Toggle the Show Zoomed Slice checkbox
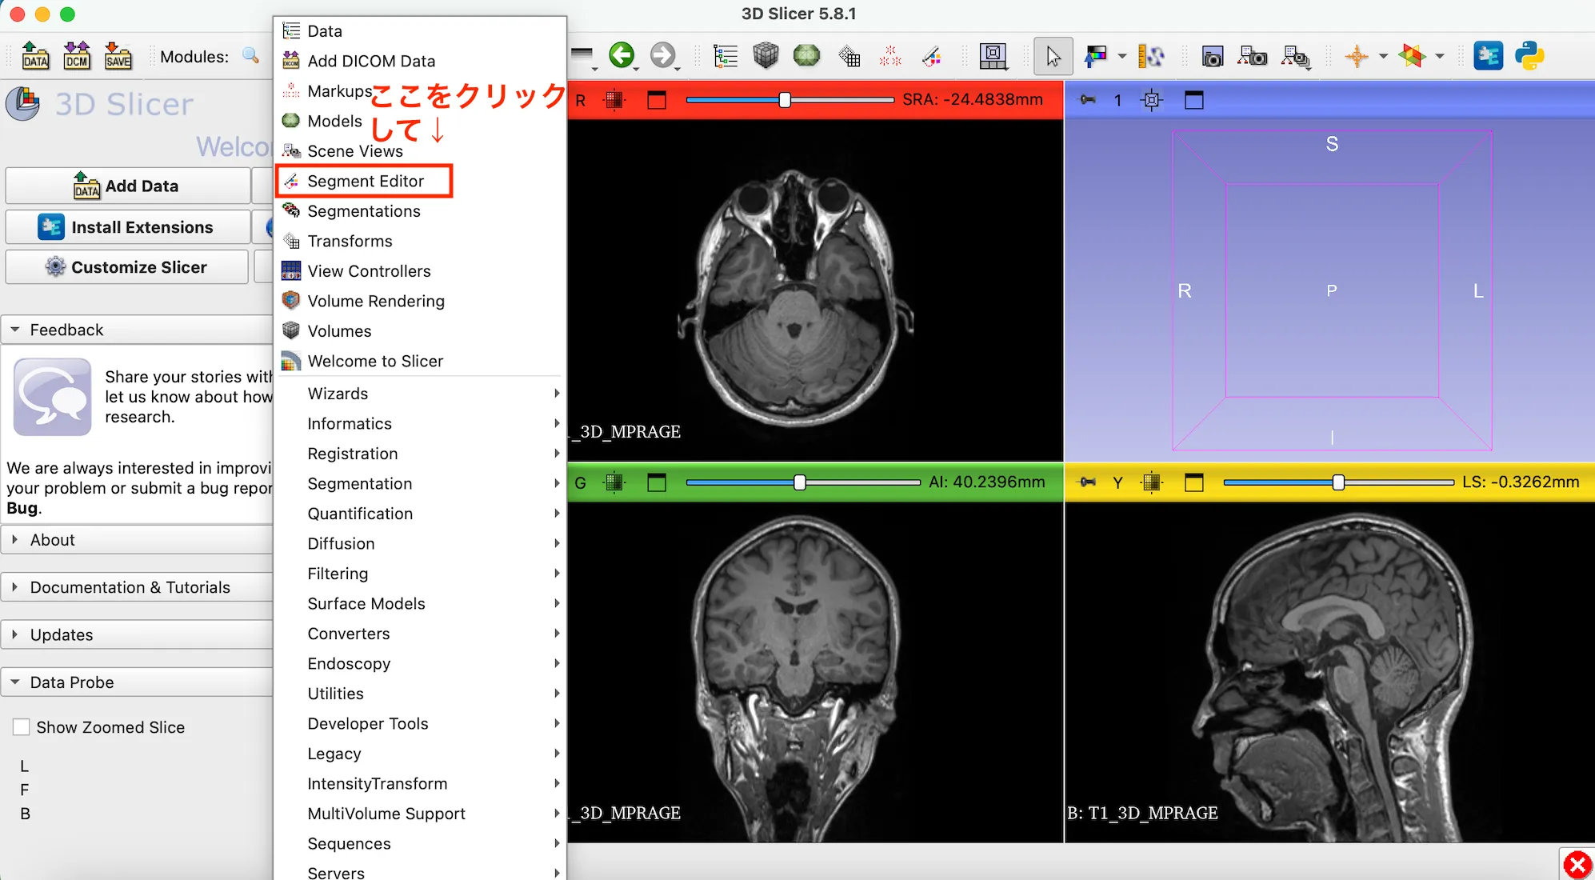Screen dimensions: 1595x880 pos(22,727)
